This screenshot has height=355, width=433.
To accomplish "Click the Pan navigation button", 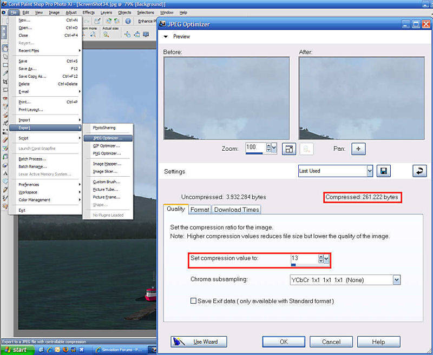I will pyautogui.click(x=359, y=149).
